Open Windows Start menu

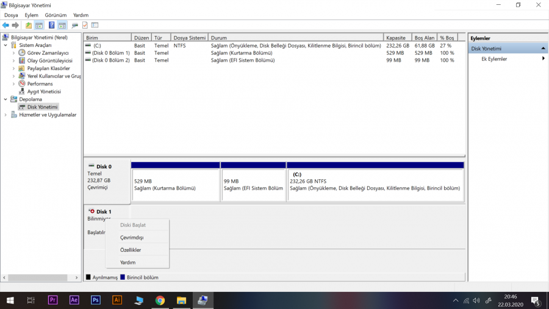(x=10, y=300)
